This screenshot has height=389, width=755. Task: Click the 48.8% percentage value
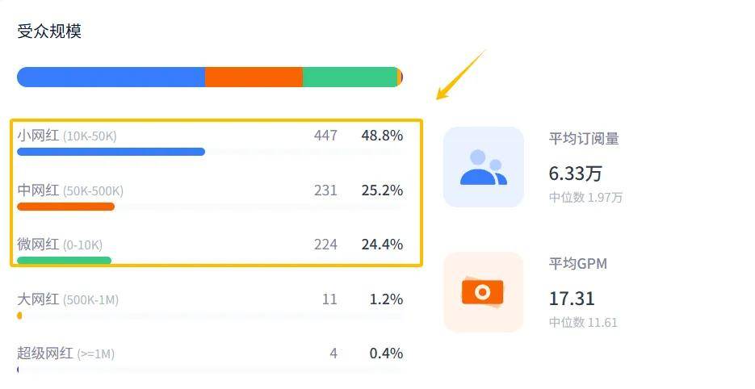click(382, 136)
